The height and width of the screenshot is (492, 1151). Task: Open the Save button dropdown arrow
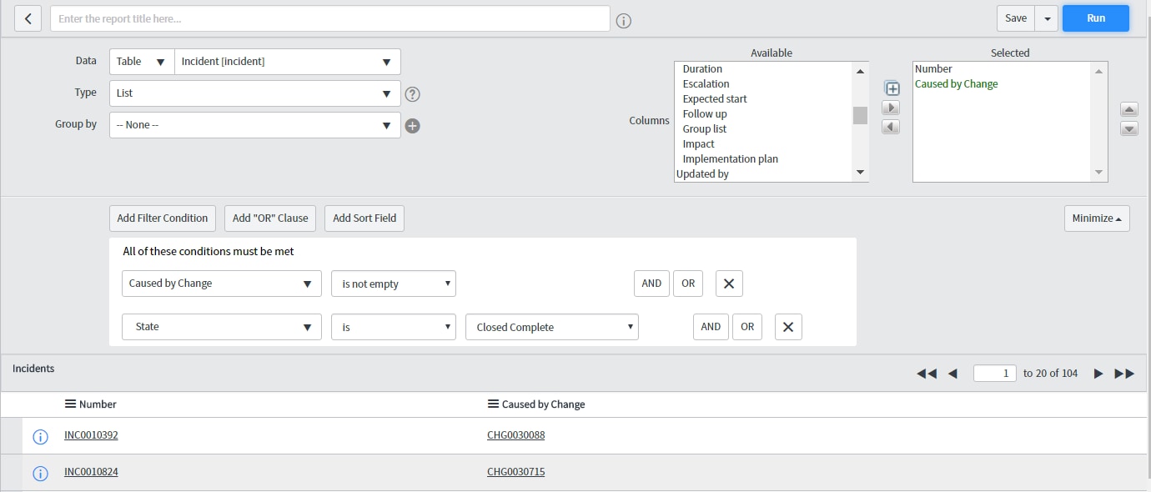(x=1047, y=18)
